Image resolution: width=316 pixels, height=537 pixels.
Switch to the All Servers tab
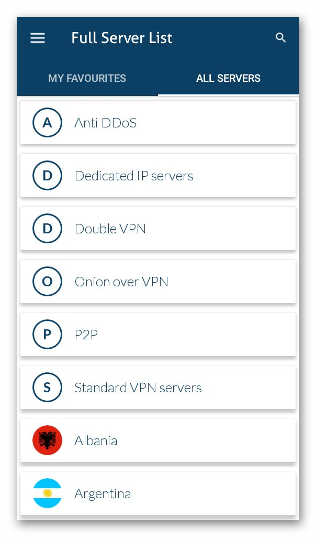pyautogui.click(x=228, y=78)
